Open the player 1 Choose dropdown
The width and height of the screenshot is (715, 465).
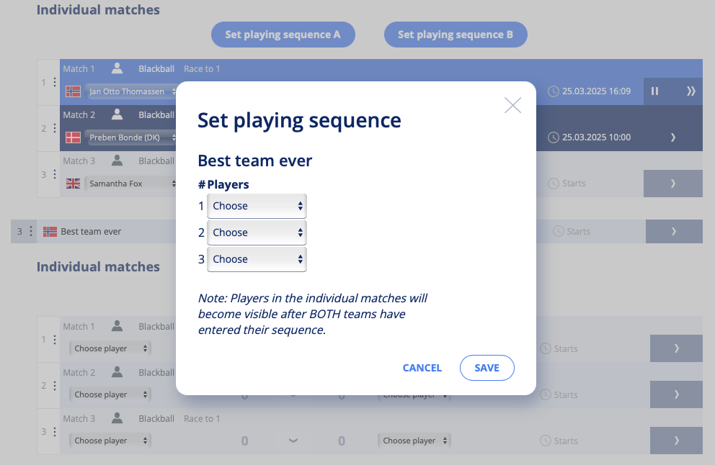click(257, 206)
